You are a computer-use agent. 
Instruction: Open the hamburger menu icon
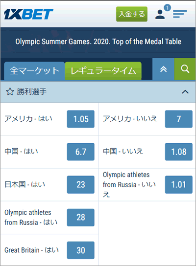point(180,14)
